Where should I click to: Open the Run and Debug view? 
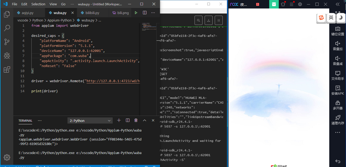click(x=7, y=56)
